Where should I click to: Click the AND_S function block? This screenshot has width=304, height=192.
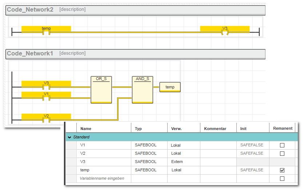[x=143, y=90]
